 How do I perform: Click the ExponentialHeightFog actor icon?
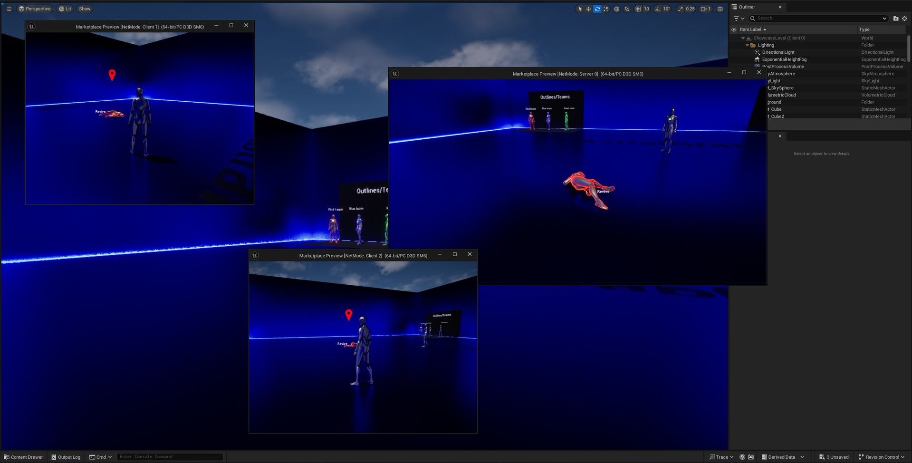click(757, 59)
